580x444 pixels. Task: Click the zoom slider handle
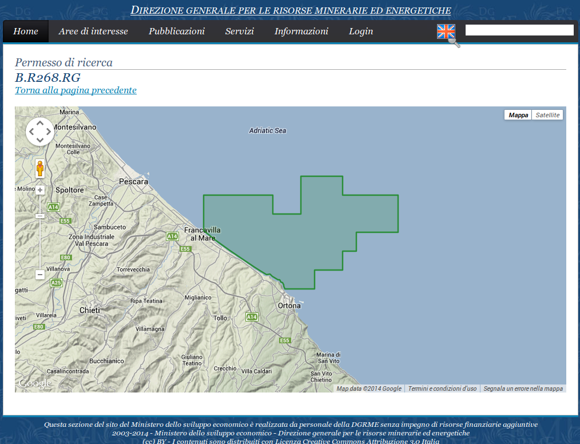[x=40, y=216]
